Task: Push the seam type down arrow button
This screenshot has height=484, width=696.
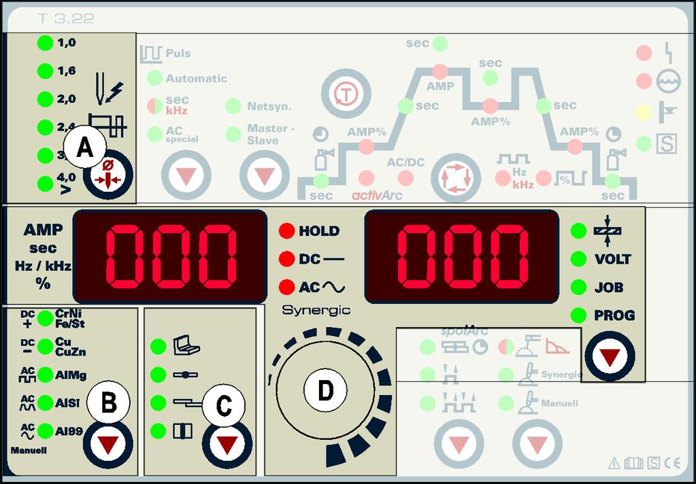Action: pos(227,444)
